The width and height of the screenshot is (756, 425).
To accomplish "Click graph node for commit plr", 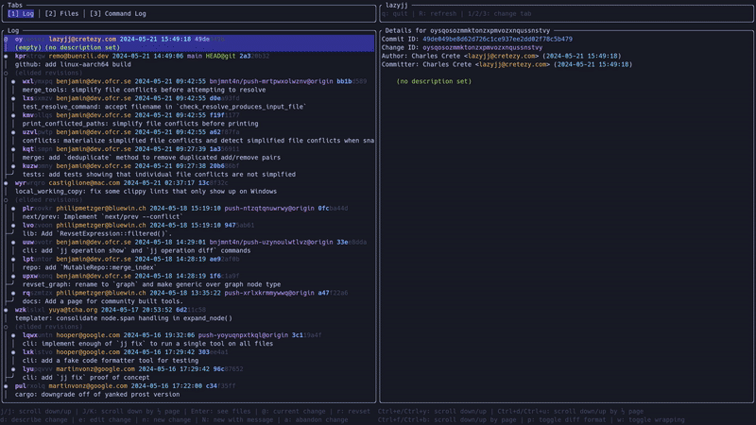I will point(15,208).
